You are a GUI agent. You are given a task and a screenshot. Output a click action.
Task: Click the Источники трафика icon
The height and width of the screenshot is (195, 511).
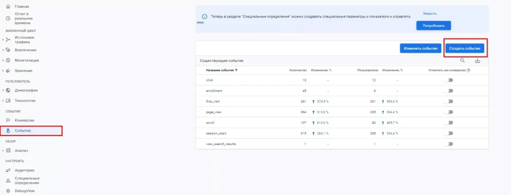(8, 40)
